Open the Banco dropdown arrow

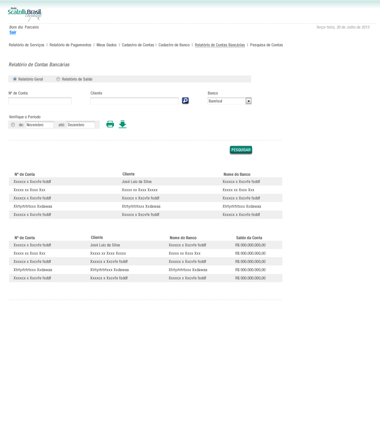pos(249,101)
